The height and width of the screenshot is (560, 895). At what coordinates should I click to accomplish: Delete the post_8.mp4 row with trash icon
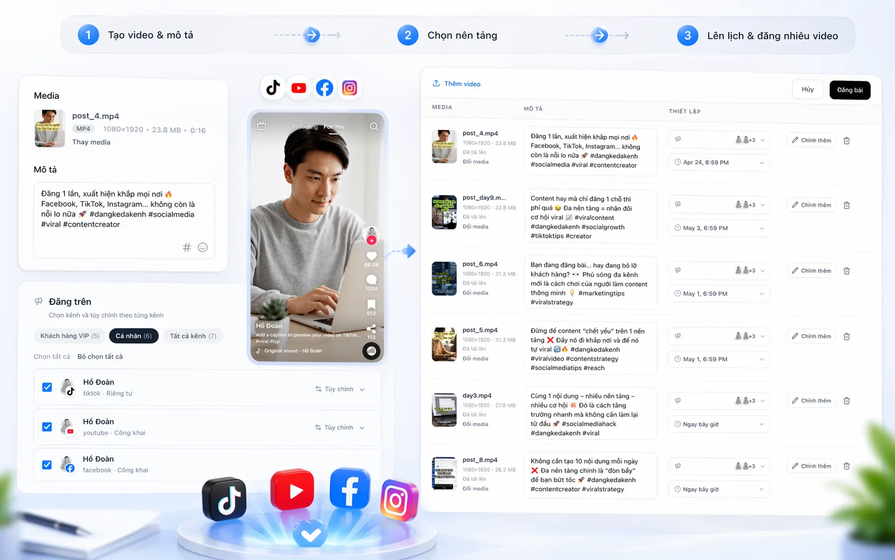coord(846,466)
